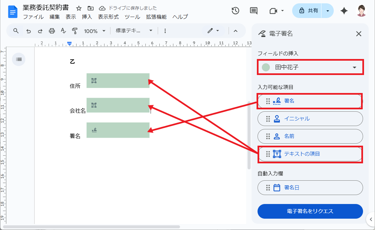The width and height of the screenshot is (375, 230).
Task: Open the comment history icon
Action: tap(253, 11)
